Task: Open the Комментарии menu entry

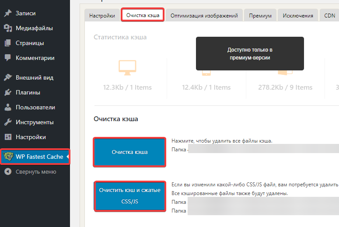Action: [x=35, y=58]
